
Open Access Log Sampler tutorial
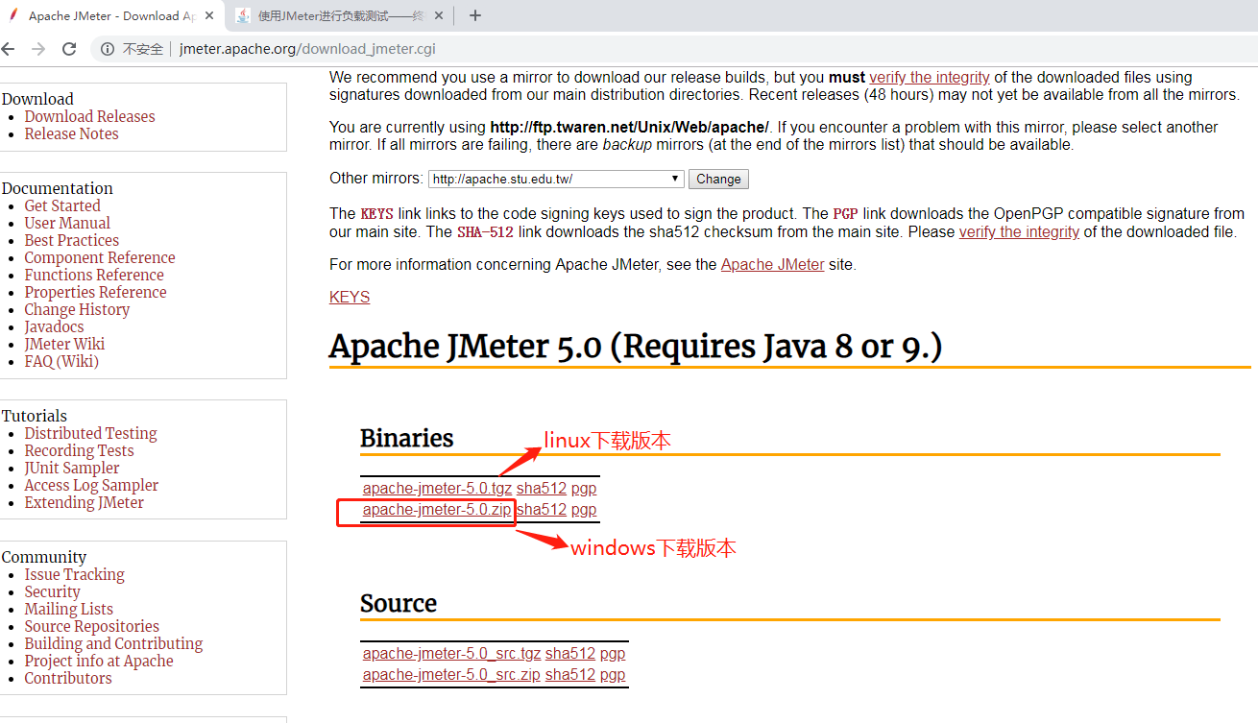(x=91, y=485)
